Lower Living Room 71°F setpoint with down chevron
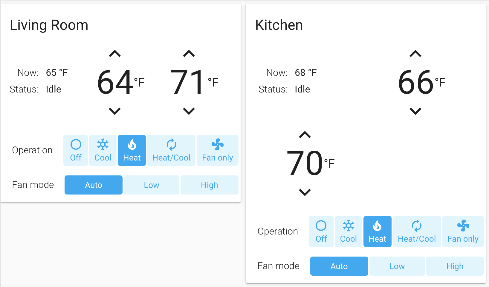The width and height of the screenshot is (489, 287). pyautogui.click(x=189, y=111)
